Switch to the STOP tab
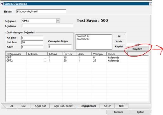The image size is (163, 115). pyautogui.click(x=107, y=106)
